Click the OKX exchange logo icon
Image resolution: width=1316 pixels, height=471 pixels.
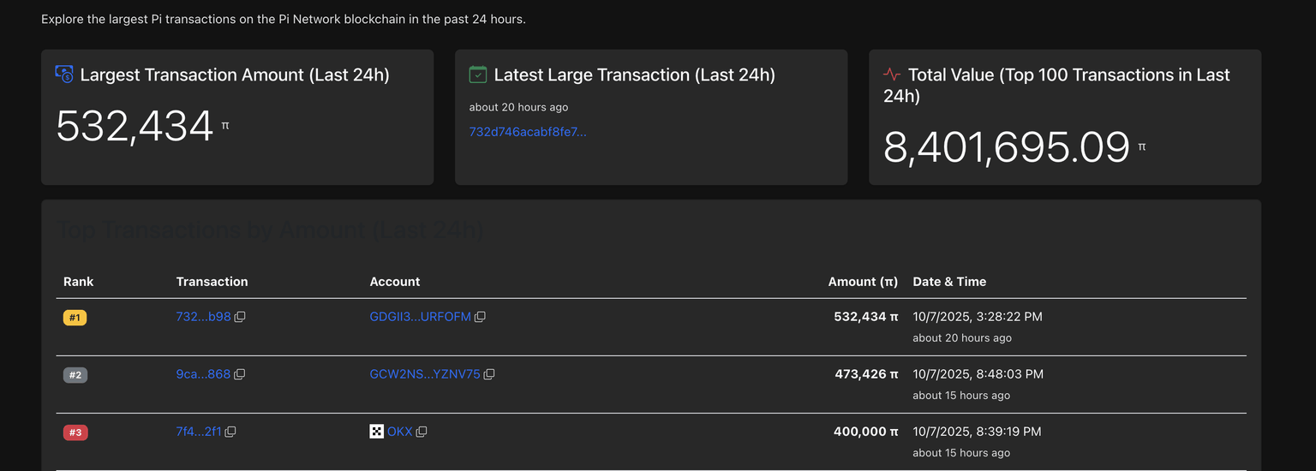[376, 432]
